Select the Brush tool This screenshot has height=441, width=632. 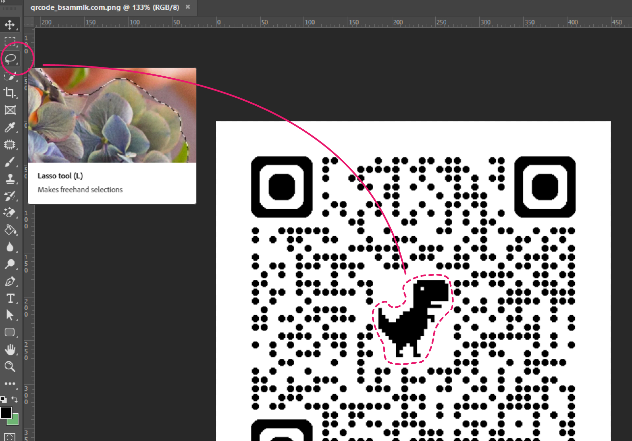point(10,162)
